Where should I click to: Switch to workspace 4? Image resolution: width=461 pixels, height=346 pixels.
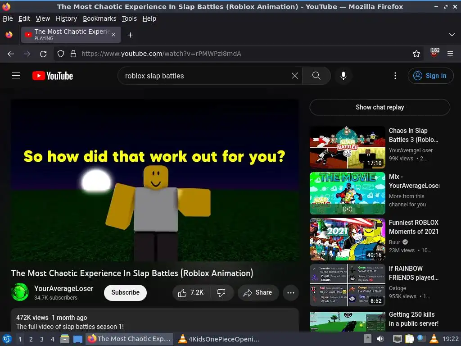(x=53, y=339)
